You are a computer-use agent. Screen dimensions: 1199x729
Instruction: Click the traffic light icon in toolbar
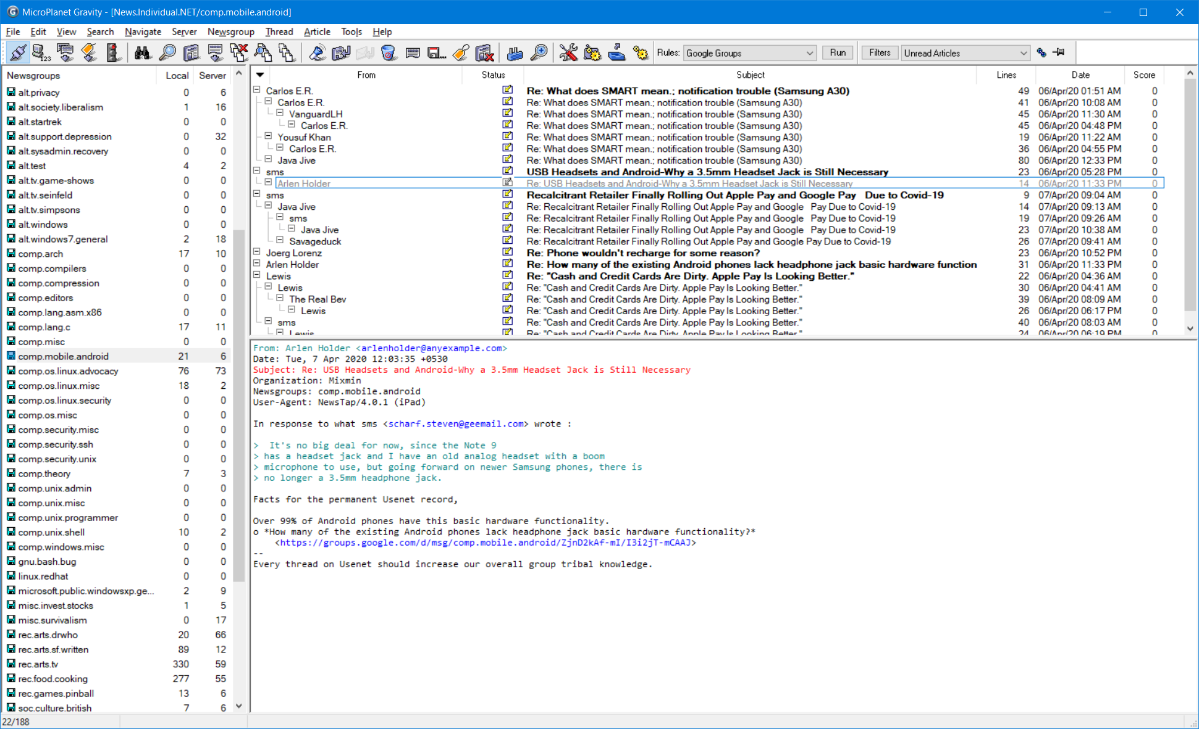click(112, 53)
